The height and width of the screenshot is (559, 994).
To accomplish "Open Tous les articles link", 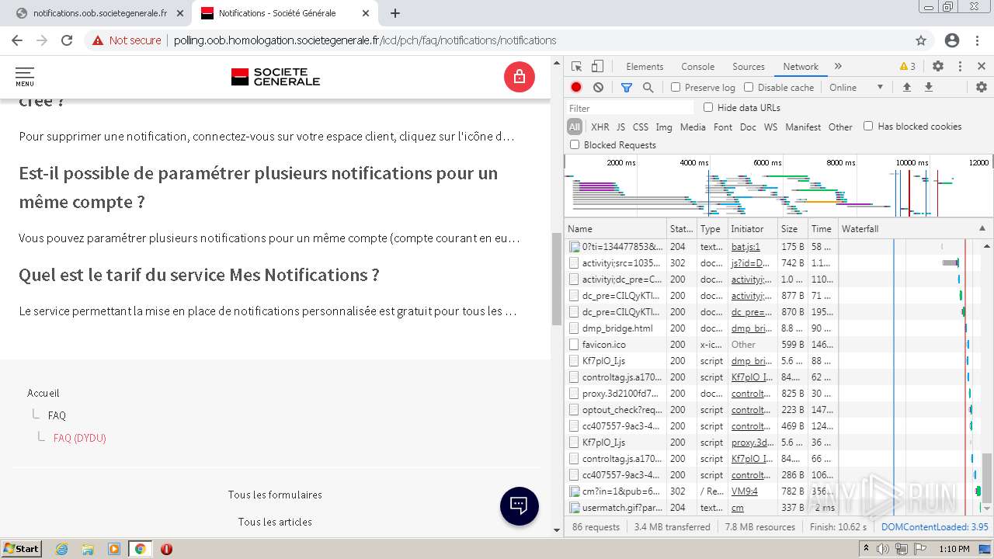I will (275, 522).
